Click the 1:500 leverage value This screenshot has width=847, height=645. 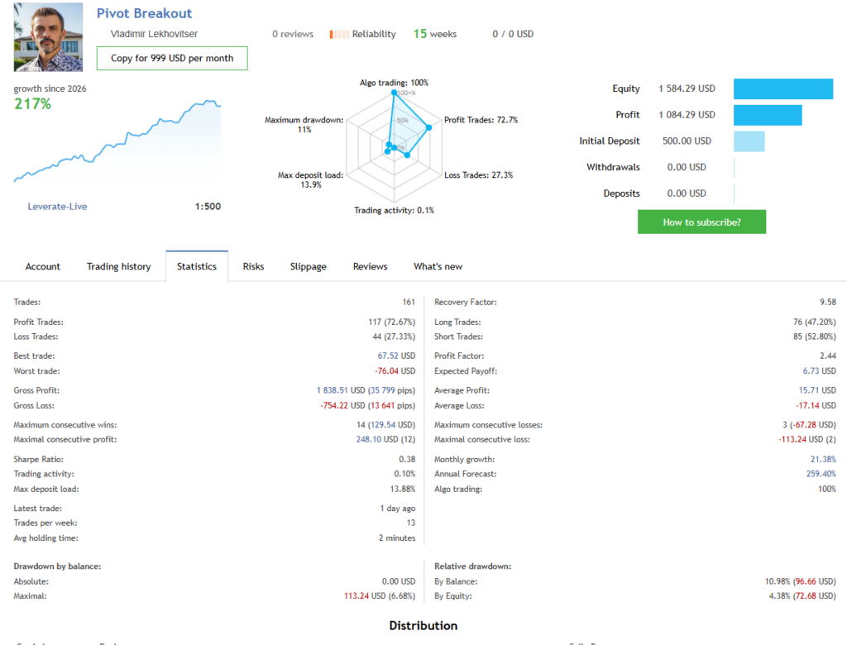point(208,207)
